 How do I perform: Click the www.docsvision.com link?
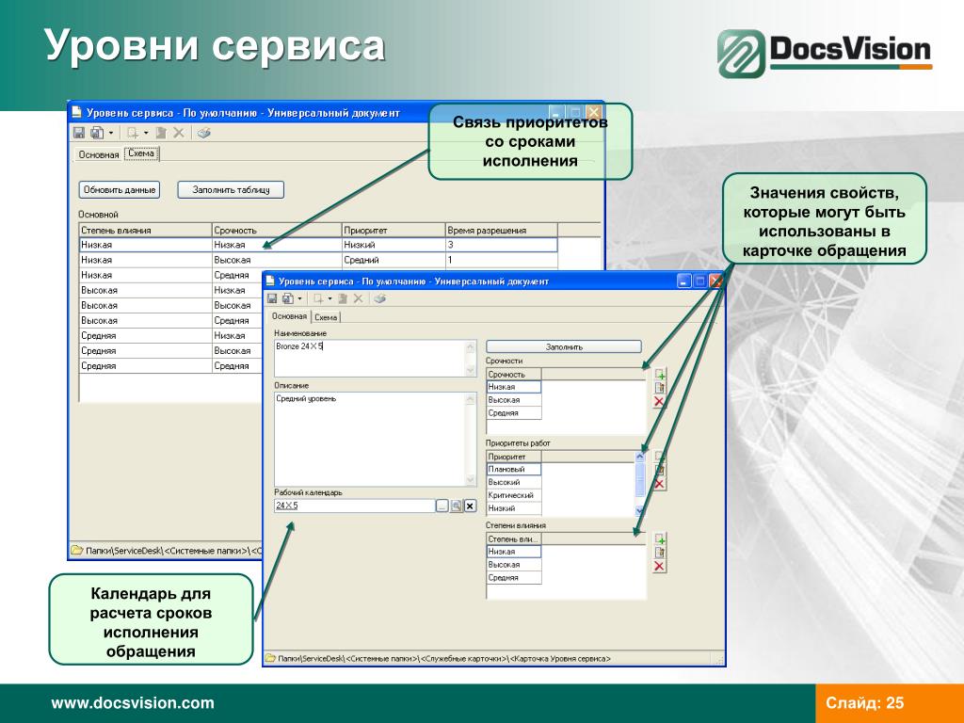coord(133,703)
